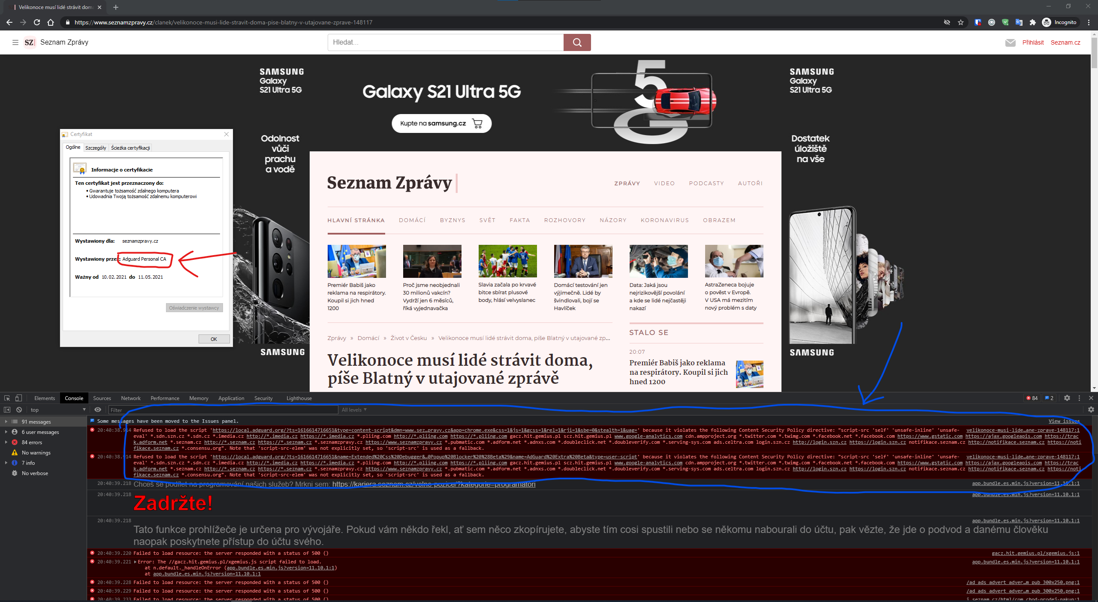Toggle the live expression eye icon
Screen dimensions: 1098x602
99,409
